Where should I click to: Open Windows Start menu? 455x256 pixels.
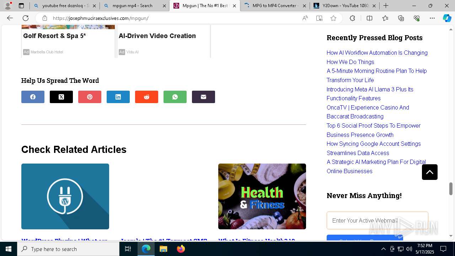coord(9,249)
